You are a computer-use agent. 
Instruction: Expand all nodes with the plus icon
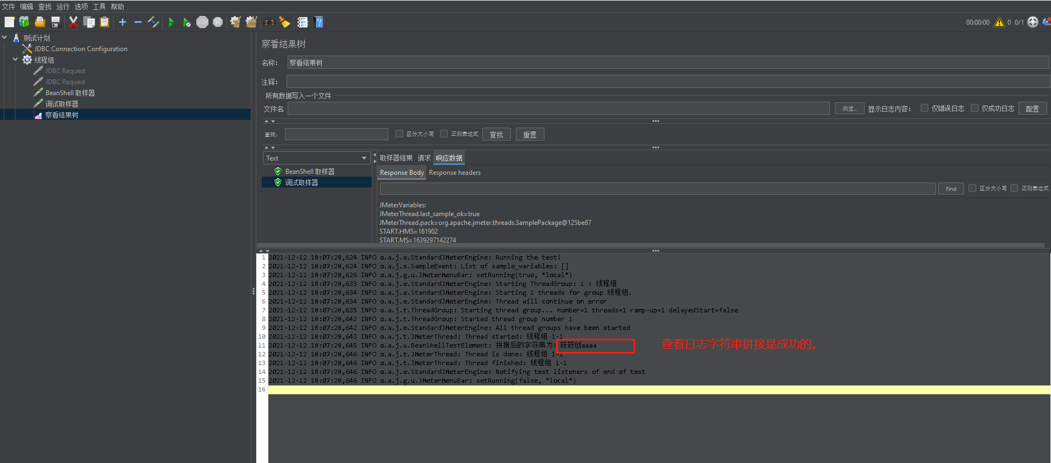(123, 22)
